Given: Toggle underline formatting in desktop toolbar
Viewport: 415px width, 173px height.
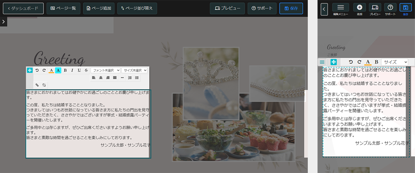Looking at the screenshot, I should click(x=79, y=70).
